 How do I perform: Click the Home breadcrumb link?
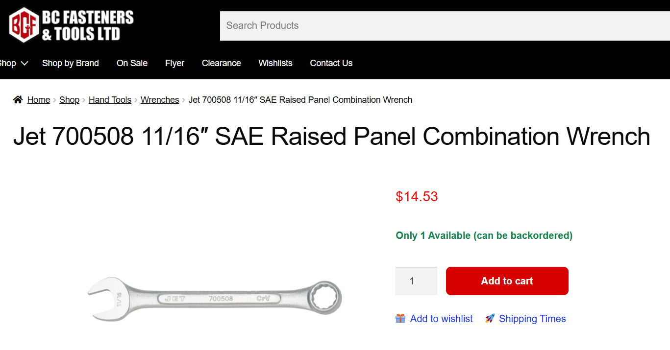coord(39,100)
